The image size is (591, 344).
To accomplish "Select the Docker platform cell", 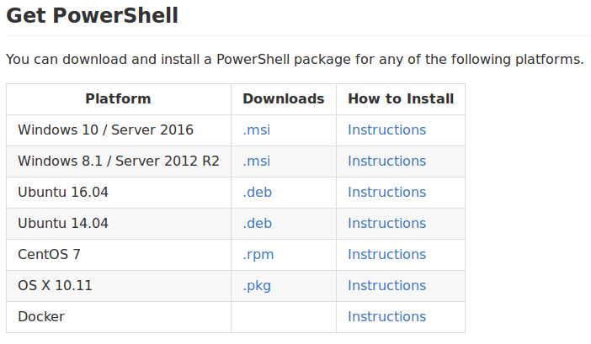I will 119,317.
